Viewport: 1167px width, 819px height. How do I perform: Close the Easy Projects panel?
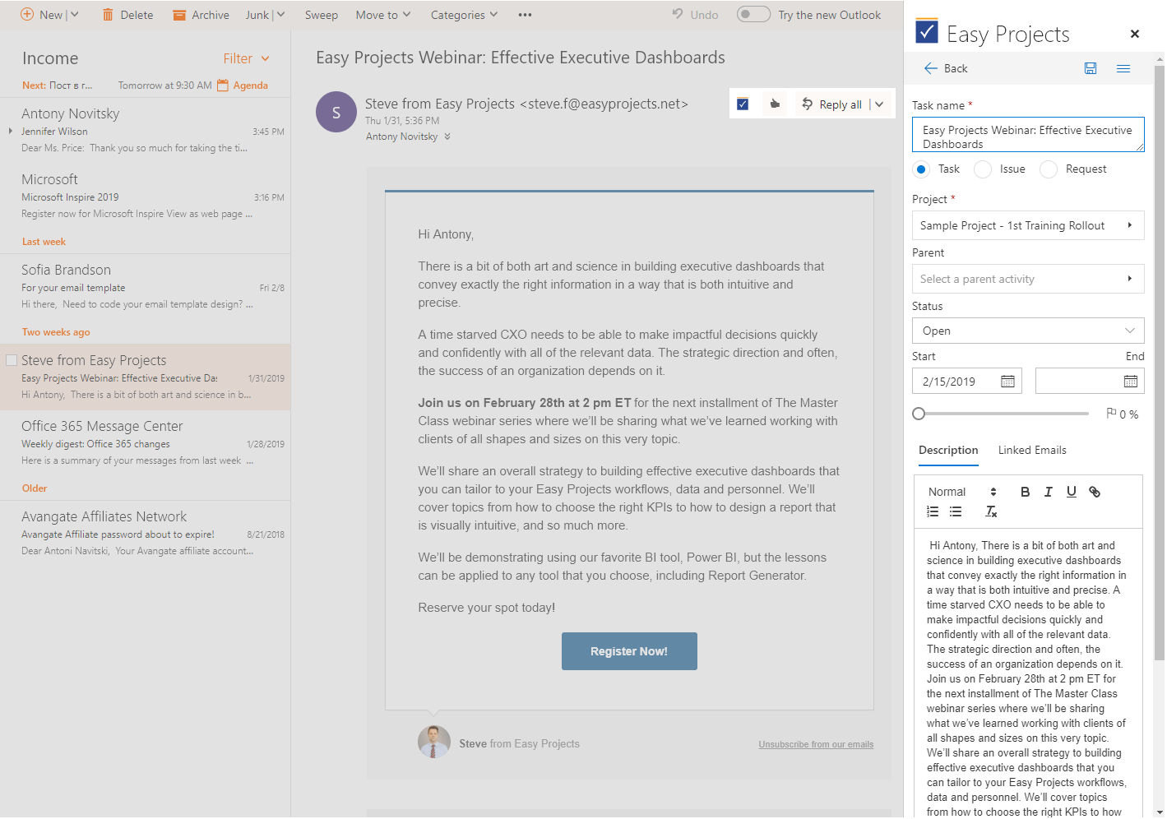[x=1135, y=34]
